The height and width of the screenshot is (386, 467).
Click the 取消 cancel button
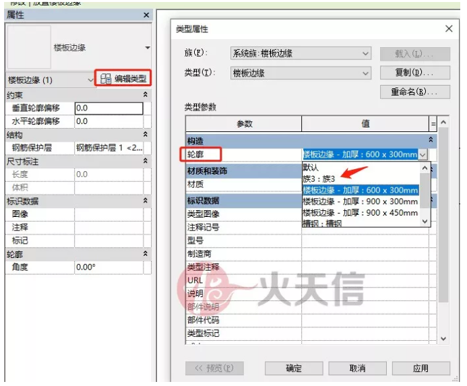click(357, 368)
